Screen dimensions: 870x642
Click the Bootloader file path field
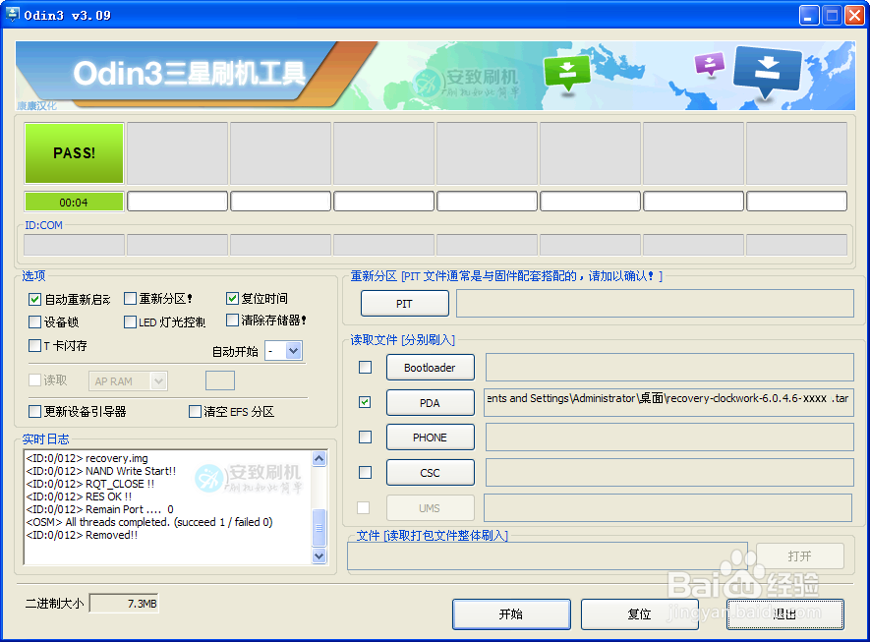(669, 368)
